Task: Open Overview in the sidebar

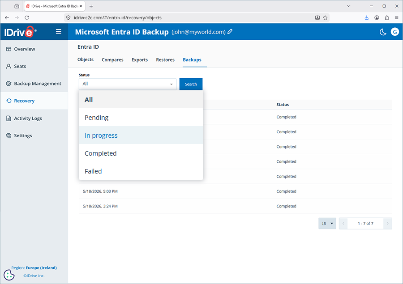Action: 34,49
